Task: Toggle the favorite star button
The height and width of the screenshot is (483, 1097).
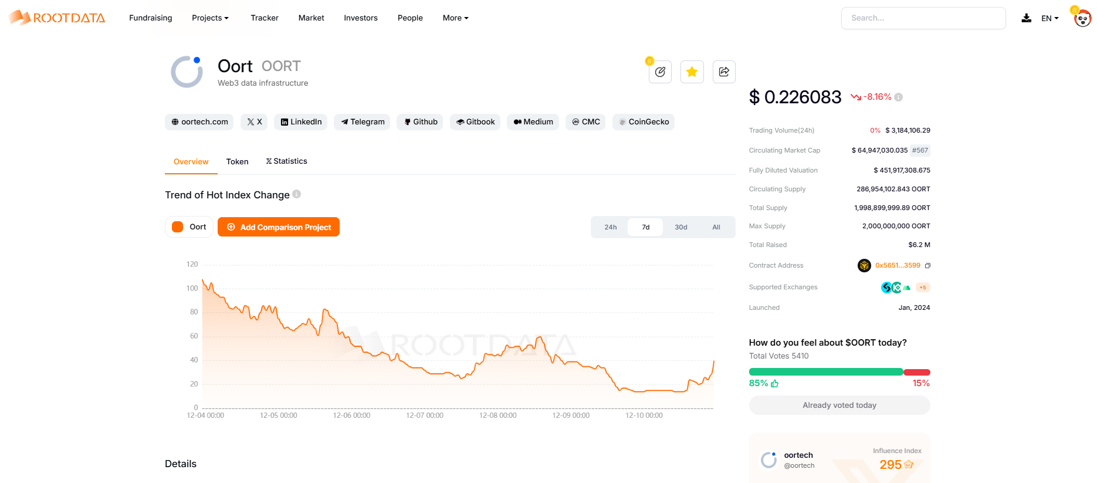Action: (x=692, y=72)
